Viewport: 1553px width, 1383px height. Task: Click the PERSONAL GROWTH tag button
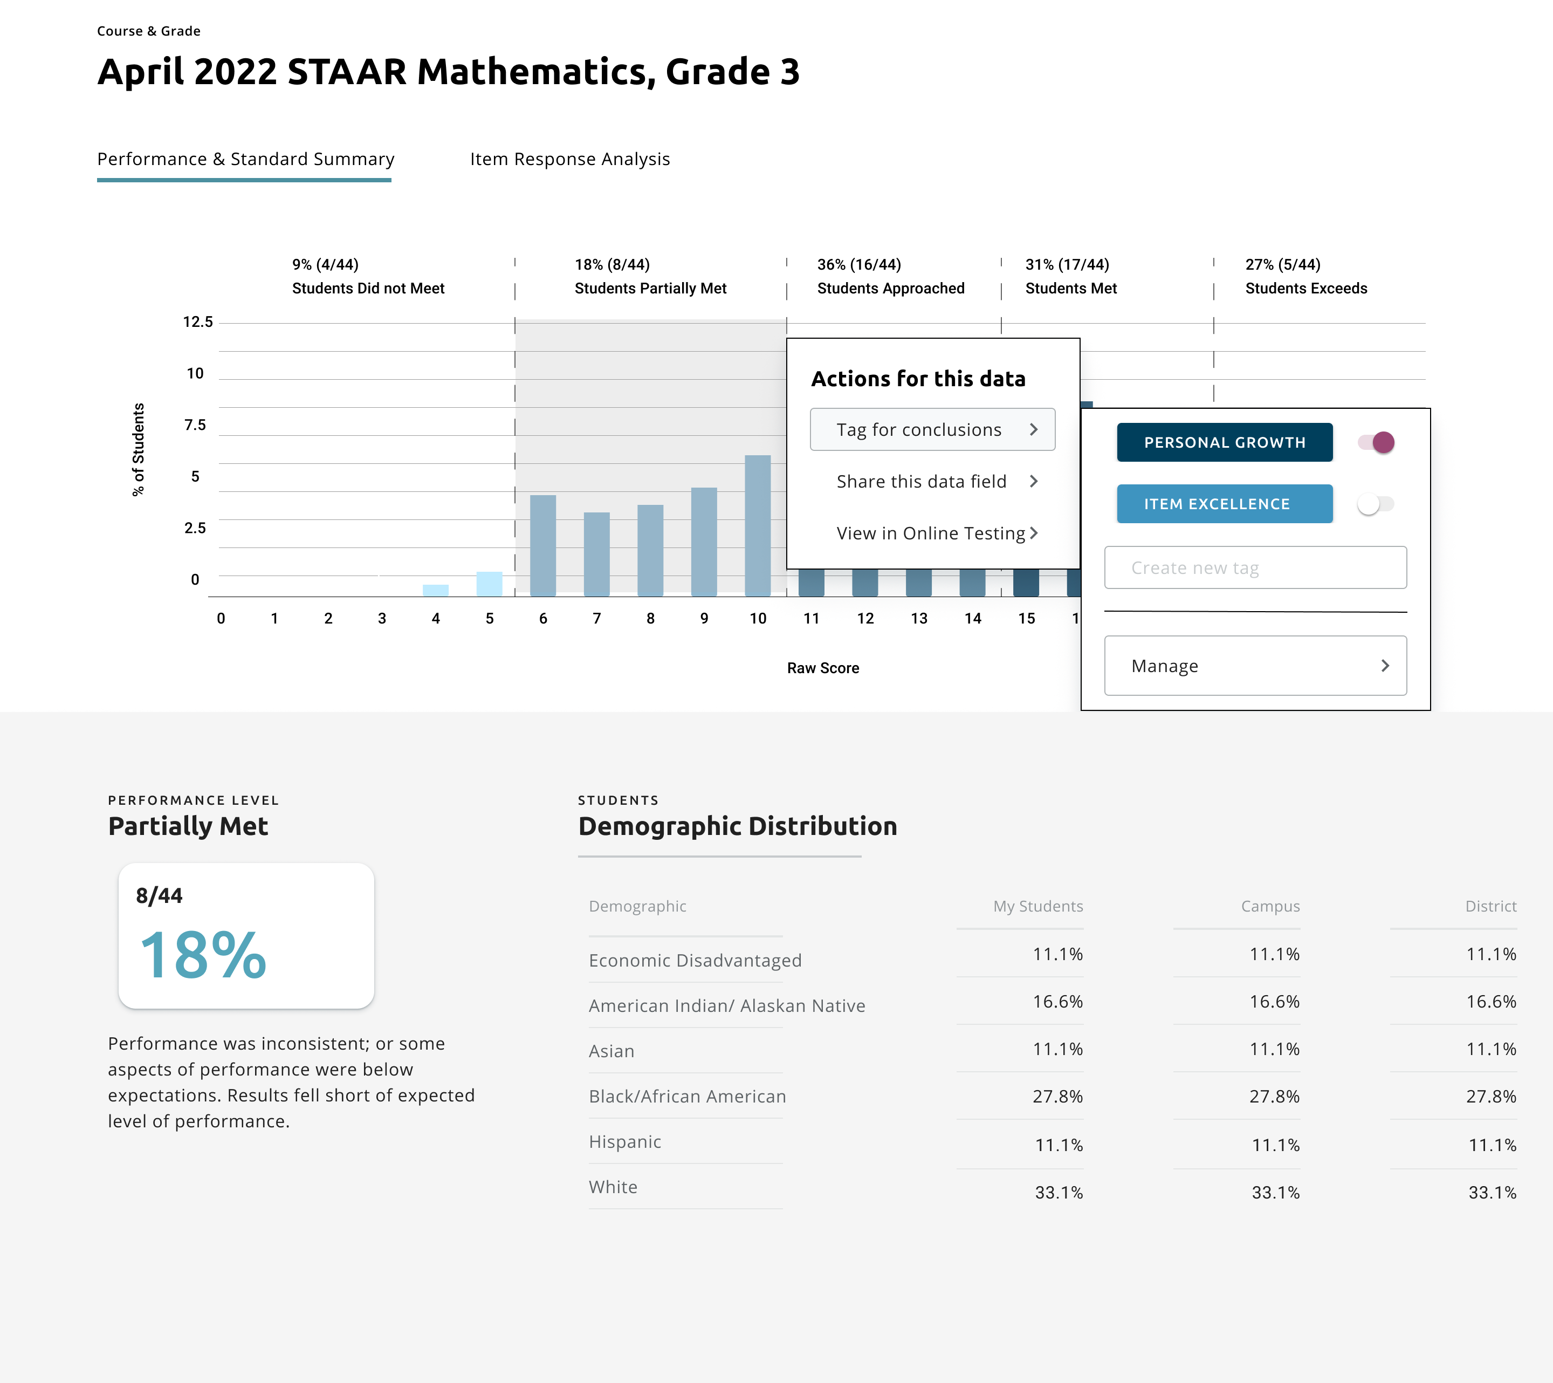coord(1224,442)
